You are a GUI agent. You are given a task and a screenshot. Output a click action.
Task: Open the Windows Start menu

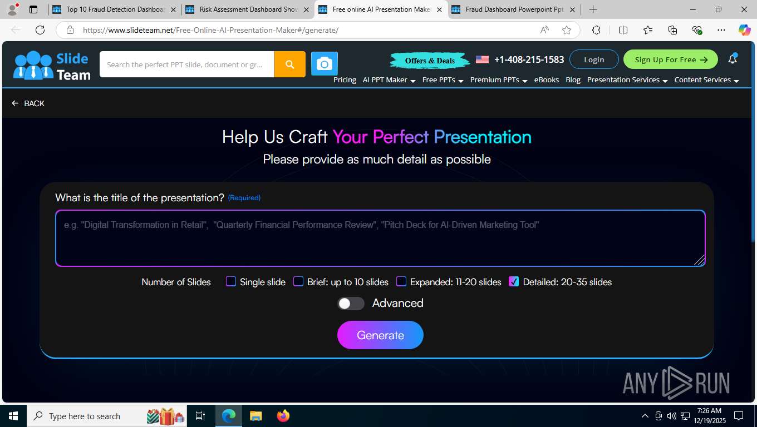point(13,416)
